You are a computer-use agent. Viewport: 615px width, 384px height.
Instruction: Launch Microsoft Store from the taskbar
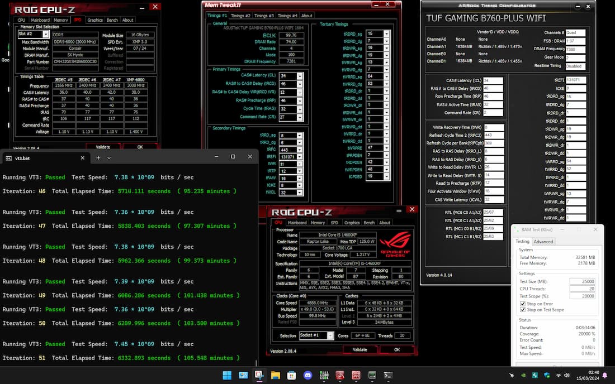coord(291,376)
